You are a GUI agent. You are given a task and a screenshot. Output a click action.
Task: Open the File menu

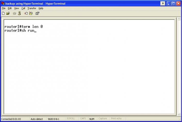coord(4,8)
